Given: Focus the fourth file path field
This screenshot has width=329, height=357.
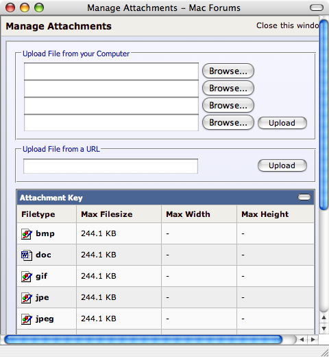Looking at the screenshot, I should pos(111,123).
